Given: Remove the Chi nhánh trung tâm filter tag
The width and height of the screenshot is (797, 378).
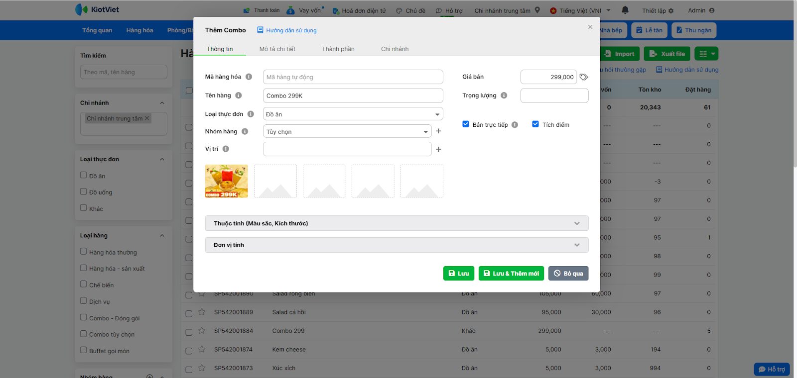Looking at the screenshot, I should tap(147, 118).
